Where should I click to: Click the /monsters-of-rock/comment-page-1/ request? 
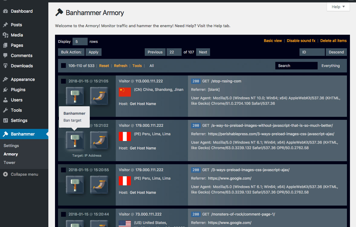[x=243, y=214]
